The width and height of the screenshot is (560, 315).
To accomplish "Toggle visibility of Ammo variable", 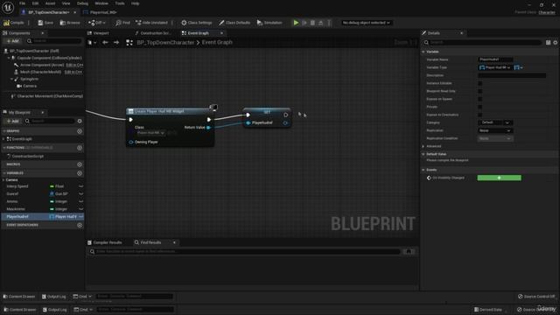I will [x=81, y=201].
